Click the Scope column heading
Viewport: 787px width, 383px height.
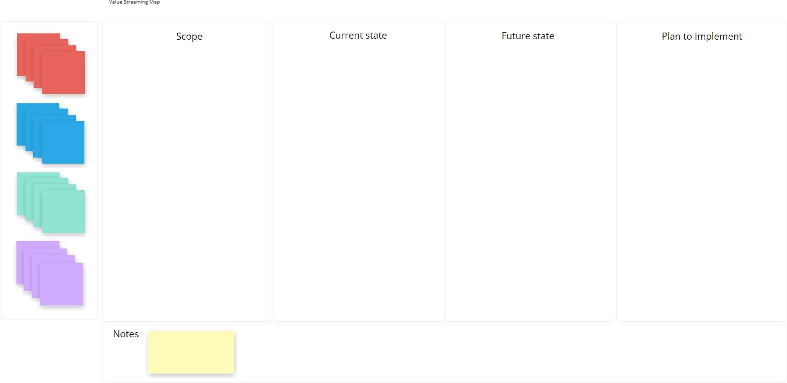point(189,37)
